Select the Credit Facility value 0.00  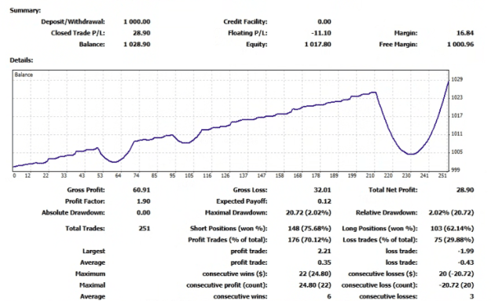pyautogui.click(x=324, y=21)
